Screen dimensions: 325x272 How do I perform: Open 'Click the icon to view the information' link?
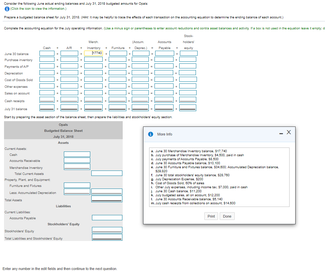click(38, 9)
